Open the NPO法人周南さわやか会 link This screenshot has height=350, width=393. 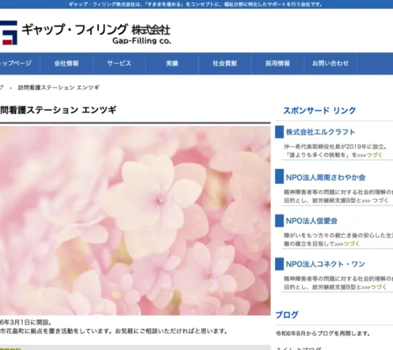(x=325, y=177)
